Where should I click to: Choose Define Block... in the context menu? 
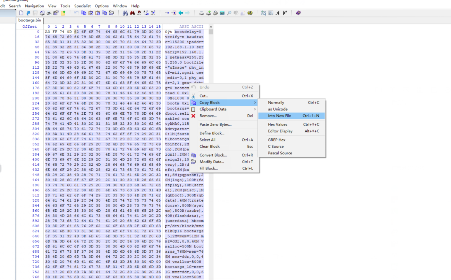click(224, 133)
